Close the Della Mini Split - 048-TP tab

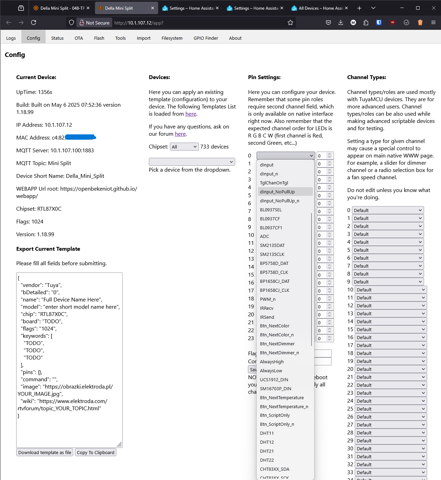pos(88,8)
